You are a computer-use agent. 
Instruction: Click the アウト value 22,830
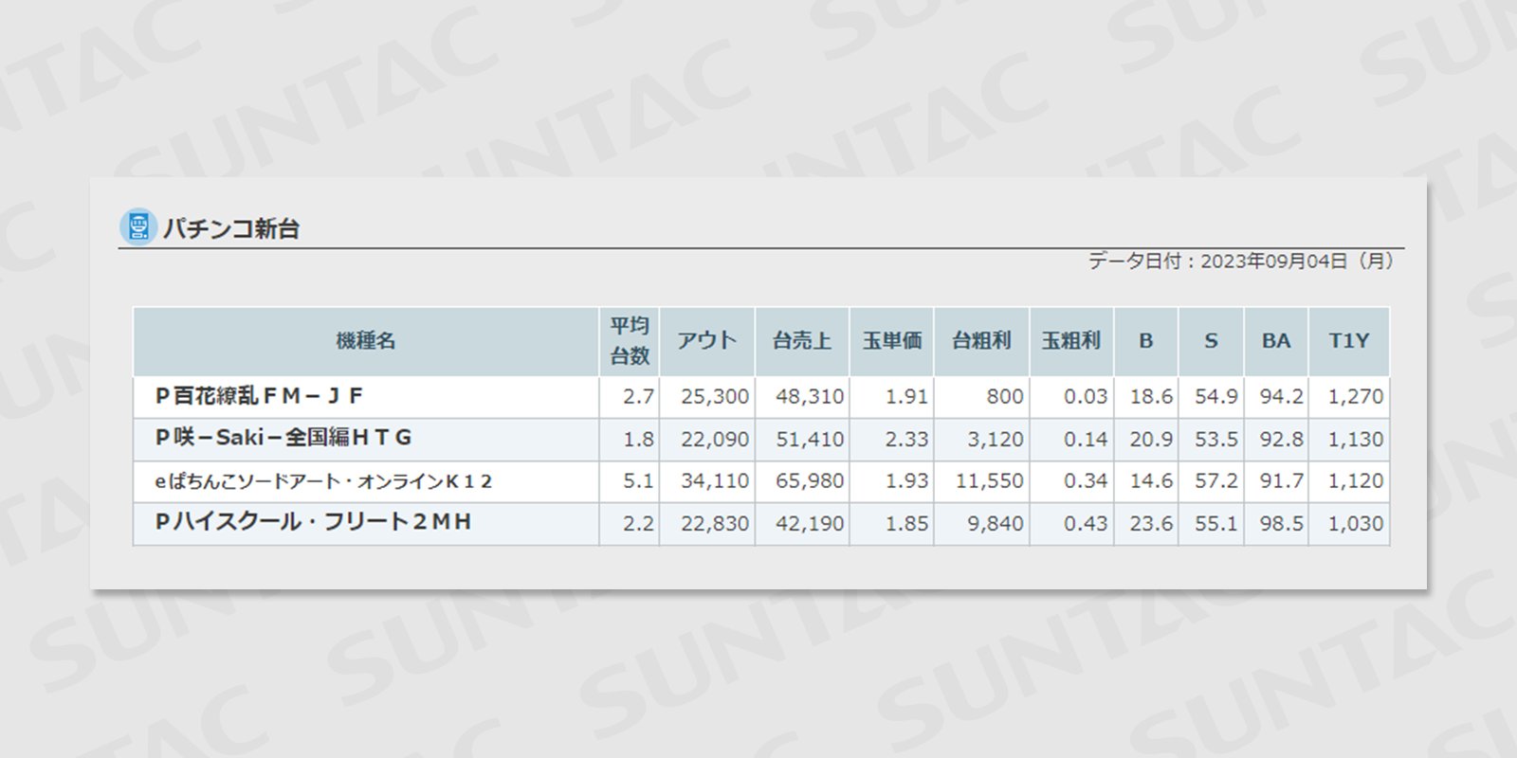pyautogui.click(x=715, y=524)
